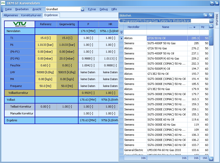Close the Bibliothek panel

[x=211, y=16]
